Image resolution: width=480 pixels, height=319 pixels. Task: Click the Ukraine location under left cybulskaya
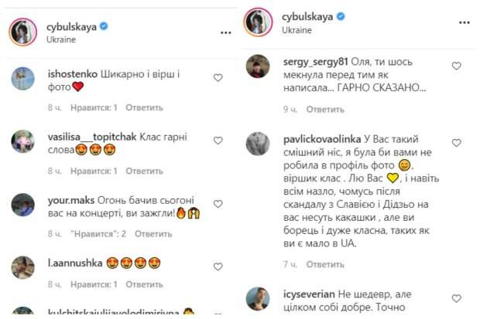coord(62,40)
